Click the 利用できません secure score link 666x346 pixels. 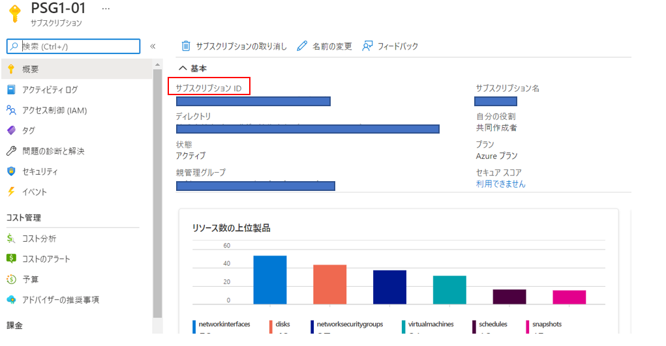[501, 184]
